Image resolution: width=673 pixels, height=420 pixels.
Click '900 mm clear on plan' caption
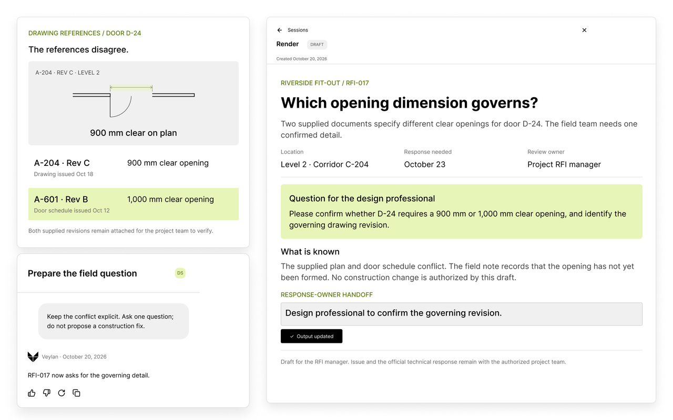pos(134,133)
